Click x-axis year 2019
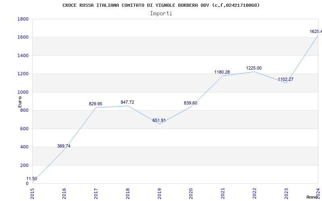Screen dimensions: 322x201 [x=159, y=194]
